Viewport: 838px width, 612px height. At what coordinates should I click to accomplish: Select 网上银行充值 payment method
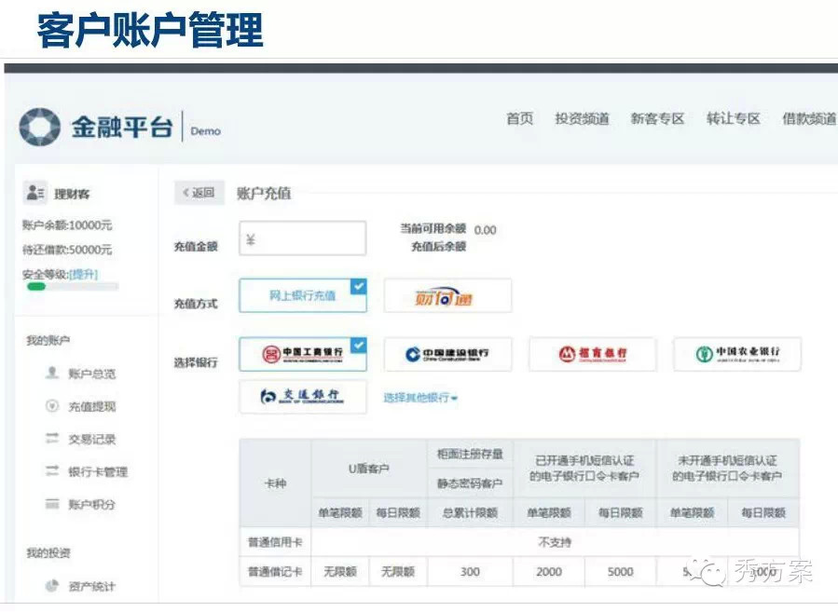(302, 296)
